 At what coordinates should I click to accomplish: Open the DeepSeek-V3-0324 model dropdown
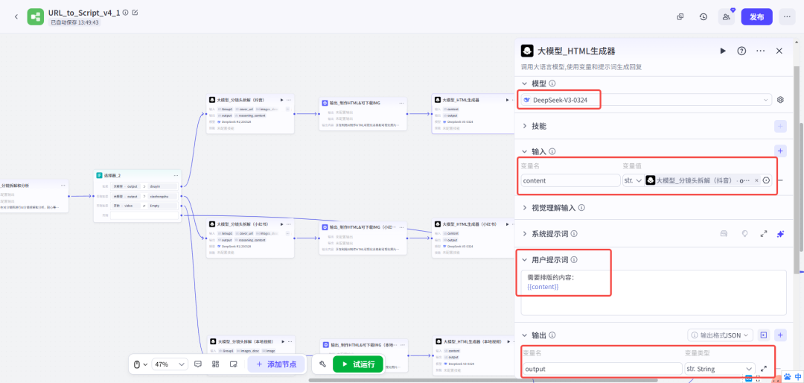tap(646, 100)
